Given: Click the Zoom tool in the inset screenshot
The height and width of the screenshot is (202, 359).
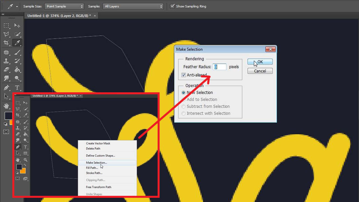Looking at the screenshot, I should click(x=26, y=160).
